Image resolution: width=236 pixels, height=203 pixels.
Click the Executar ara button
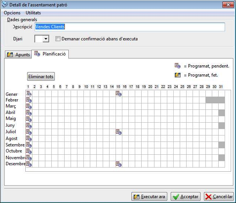click(x=149, y=197)
